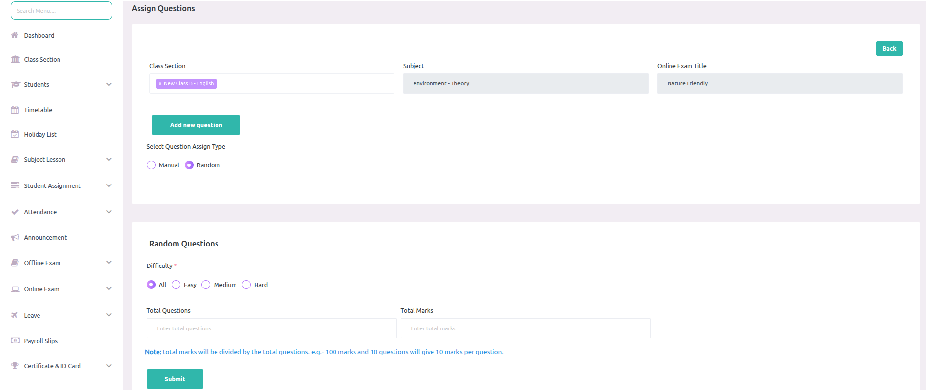This screenshot has width=926, height=390.
Task: Click the Add new question button
Action: pyautogui.click(x=196, y=125)
